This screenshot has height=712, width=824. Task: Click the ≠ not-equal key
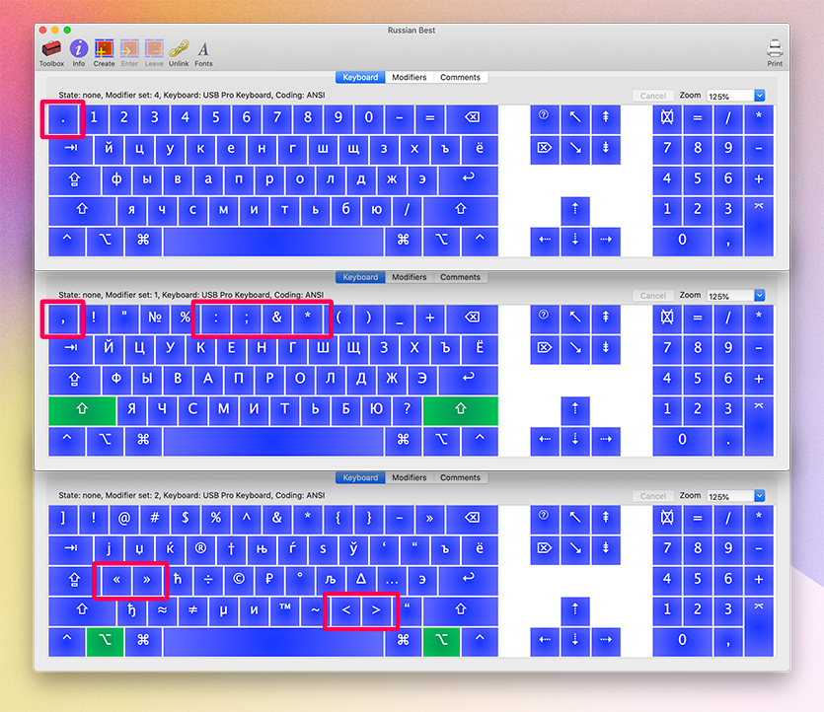192,611
